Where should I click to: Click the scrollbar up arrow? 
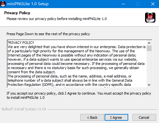pyautogui.click(x=149, y=43)
